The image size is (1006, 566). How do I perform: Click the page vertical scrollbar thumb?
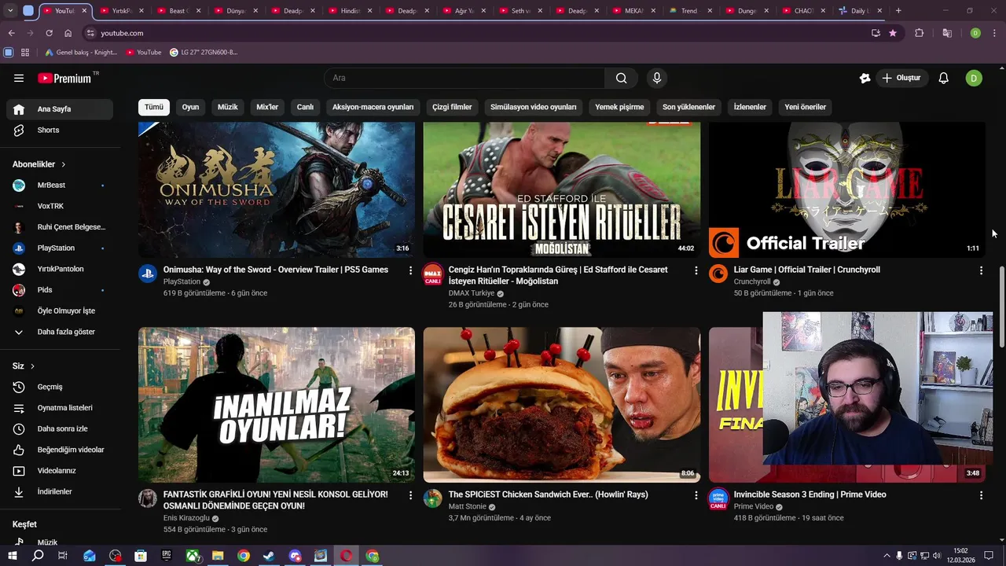click(1001, 307)
